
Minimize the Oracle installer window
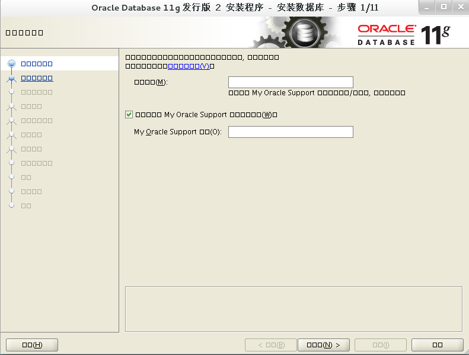pyautogui.click(x=427, y=7)
